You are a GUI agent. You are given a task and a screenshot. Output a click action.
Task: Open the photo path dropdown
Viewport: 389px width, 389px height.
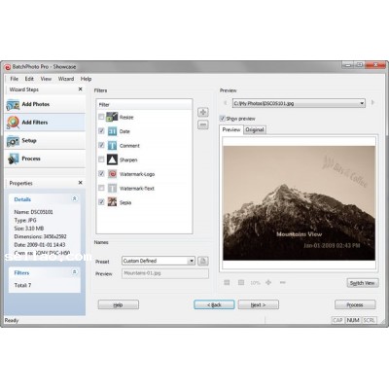pos(362,103)
